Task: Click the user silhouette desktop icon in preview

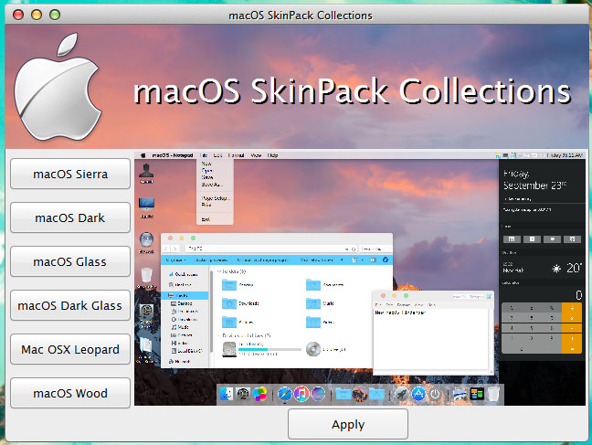Action: point(146,172)
